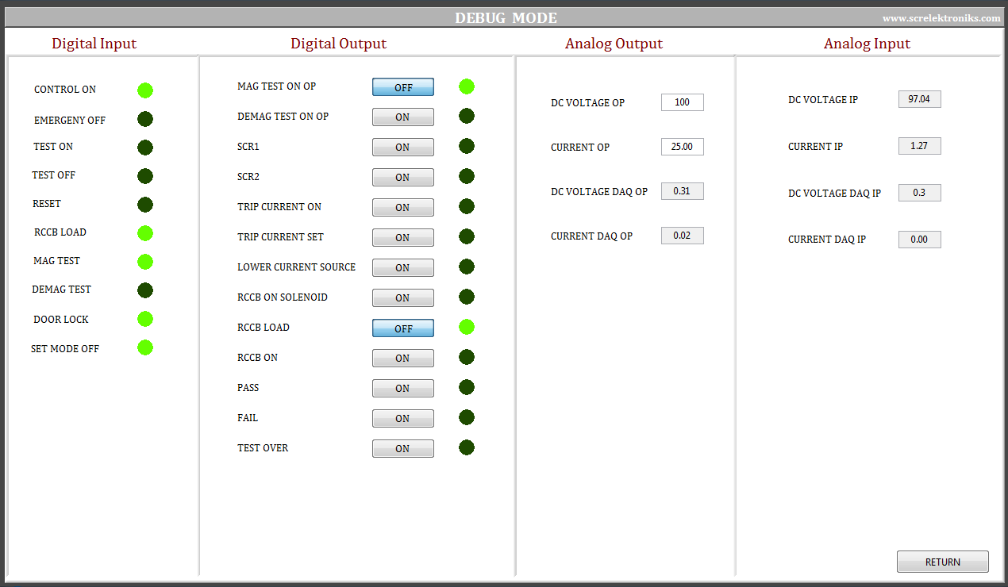This screenshot has width=1008, height=587.
Task: Turn on LOWER CURRENT SOURCE output
Action: (x=403, y=268)
